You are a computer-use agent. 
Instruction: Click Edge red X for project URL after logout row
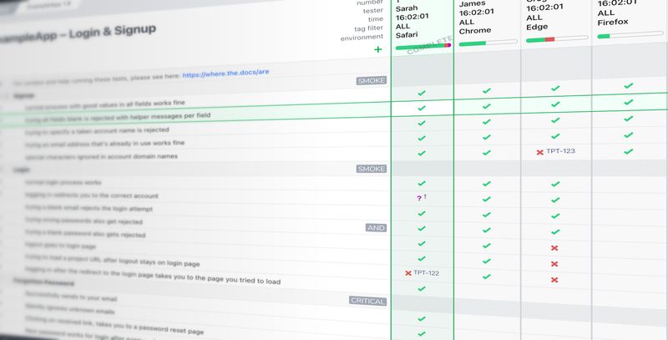(x=554, y=280)
